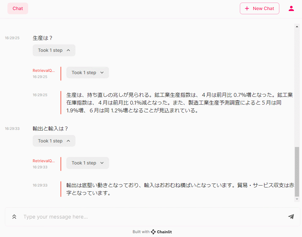Click the 生産は？ user message
This screenshot has height=237, width=302.
43,38
